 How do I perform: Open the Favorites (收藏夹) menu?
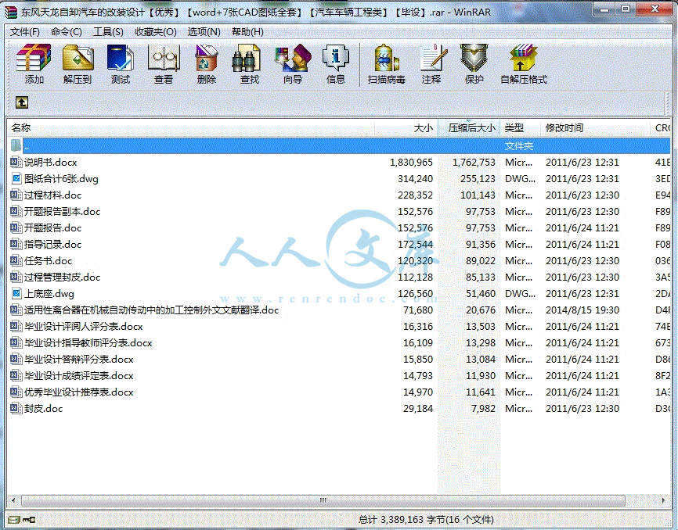click(x=156, y=32)
